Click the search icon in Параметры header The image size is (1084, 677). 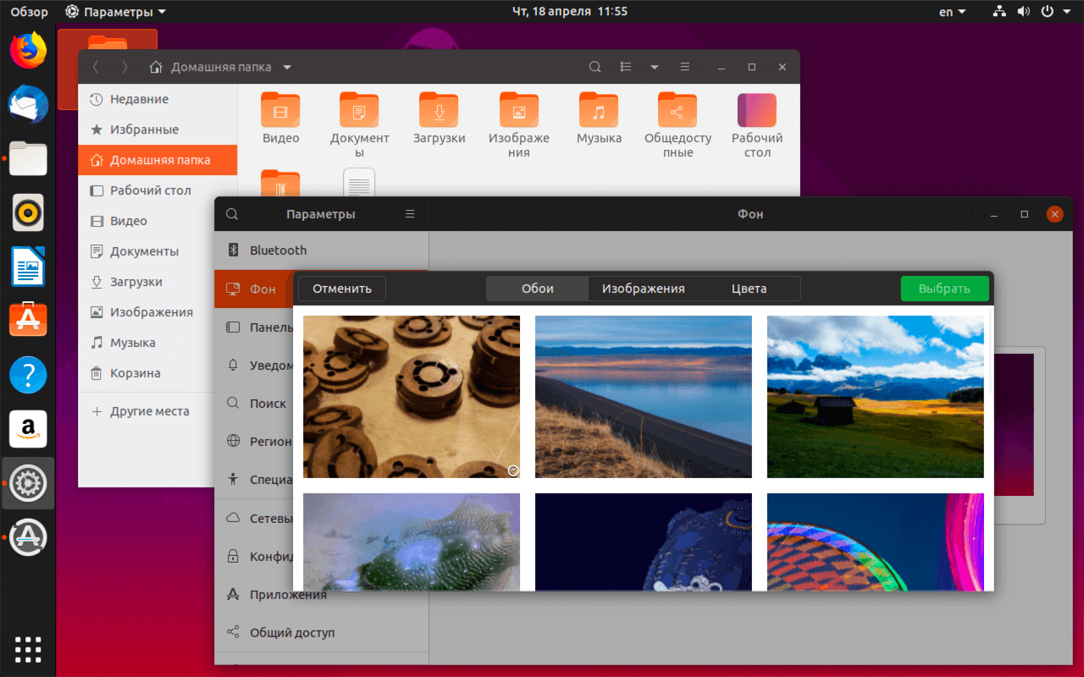pyautogui.click(x=232, y=214)
